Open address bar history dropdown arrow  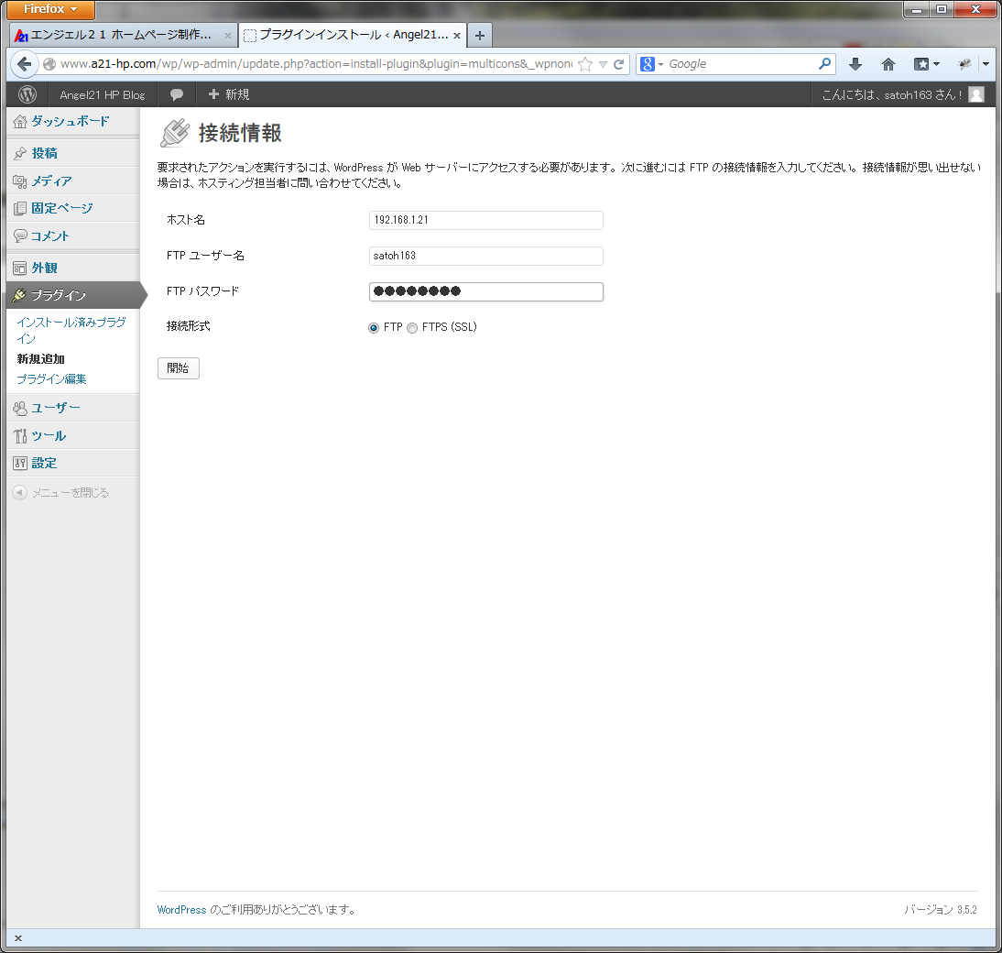[603, 64]
